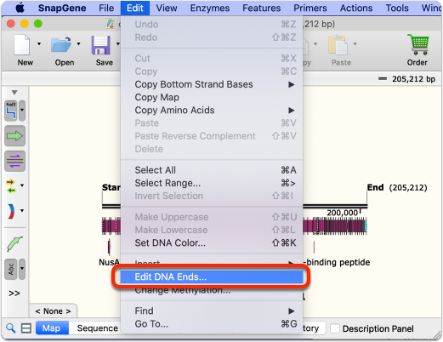Open the Enzymes menu
This screenshot has height=342, width=443.
point(210,8)
